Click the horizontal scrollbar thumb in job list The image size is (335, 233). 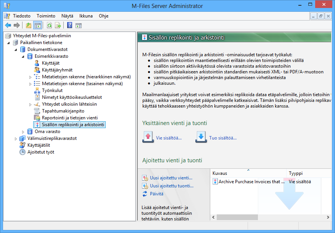[x=237, y=217]
